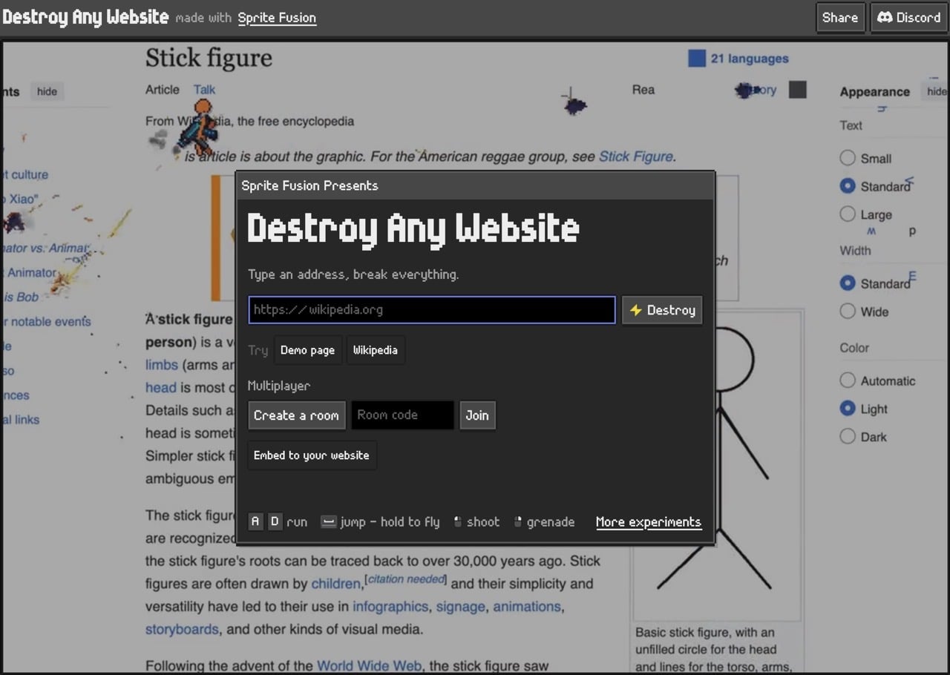Select Small text size radio button
The height and width of the screenshot is (675, 950).
point(848,158)
